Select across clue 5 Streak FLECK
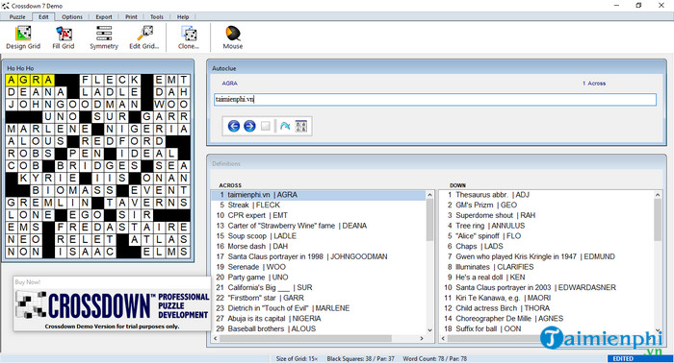This screenshot has width=674, height=363. [x=318, y=206]
